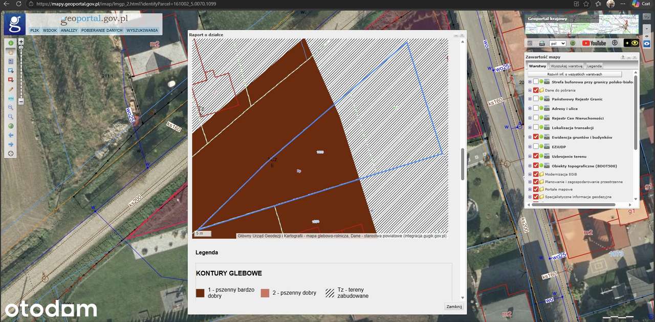Open the green help question icon

click(x=573, y=44)
